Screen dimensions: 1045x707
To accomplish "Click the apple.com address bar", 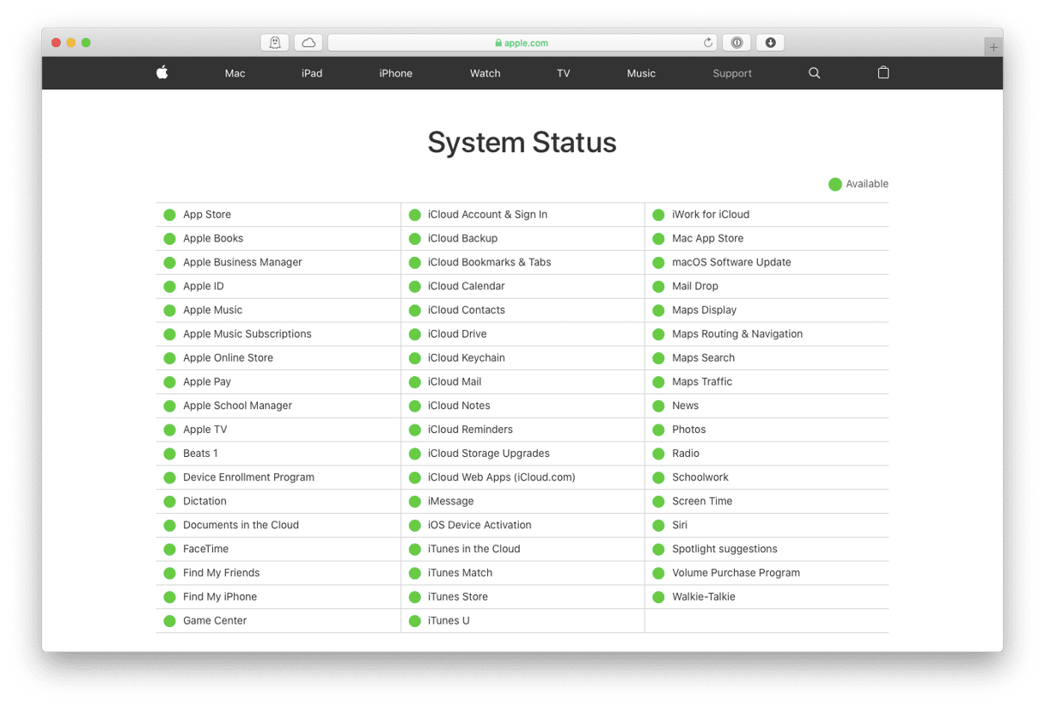I will pos(522,43).
